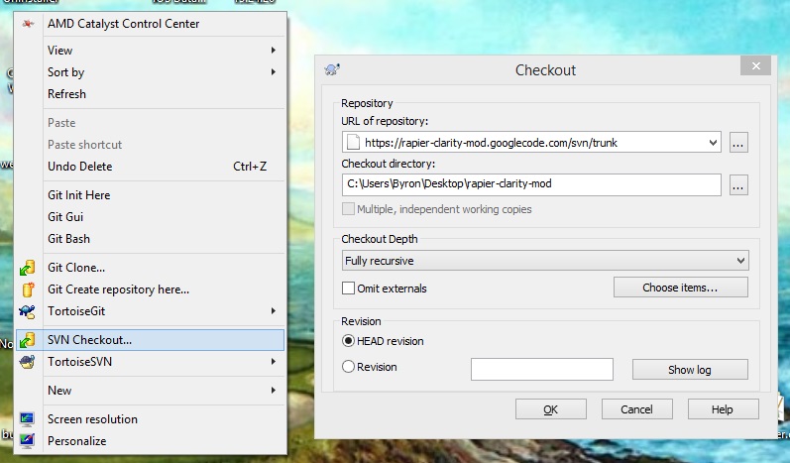Expand the Sort by submenu
The height and width of the screenshot is (463, 790).
click(273, 72)
